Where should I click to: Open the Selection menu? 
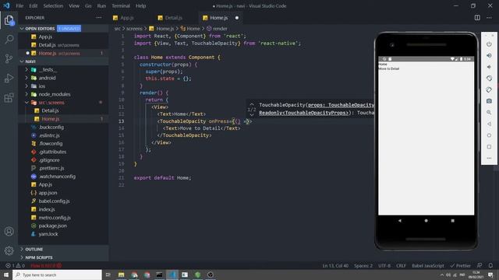coord(53,5)
